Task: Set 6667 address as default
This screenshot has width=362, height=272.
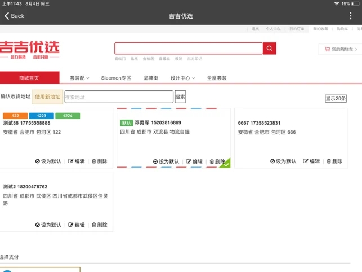Action: click(283, 161)
